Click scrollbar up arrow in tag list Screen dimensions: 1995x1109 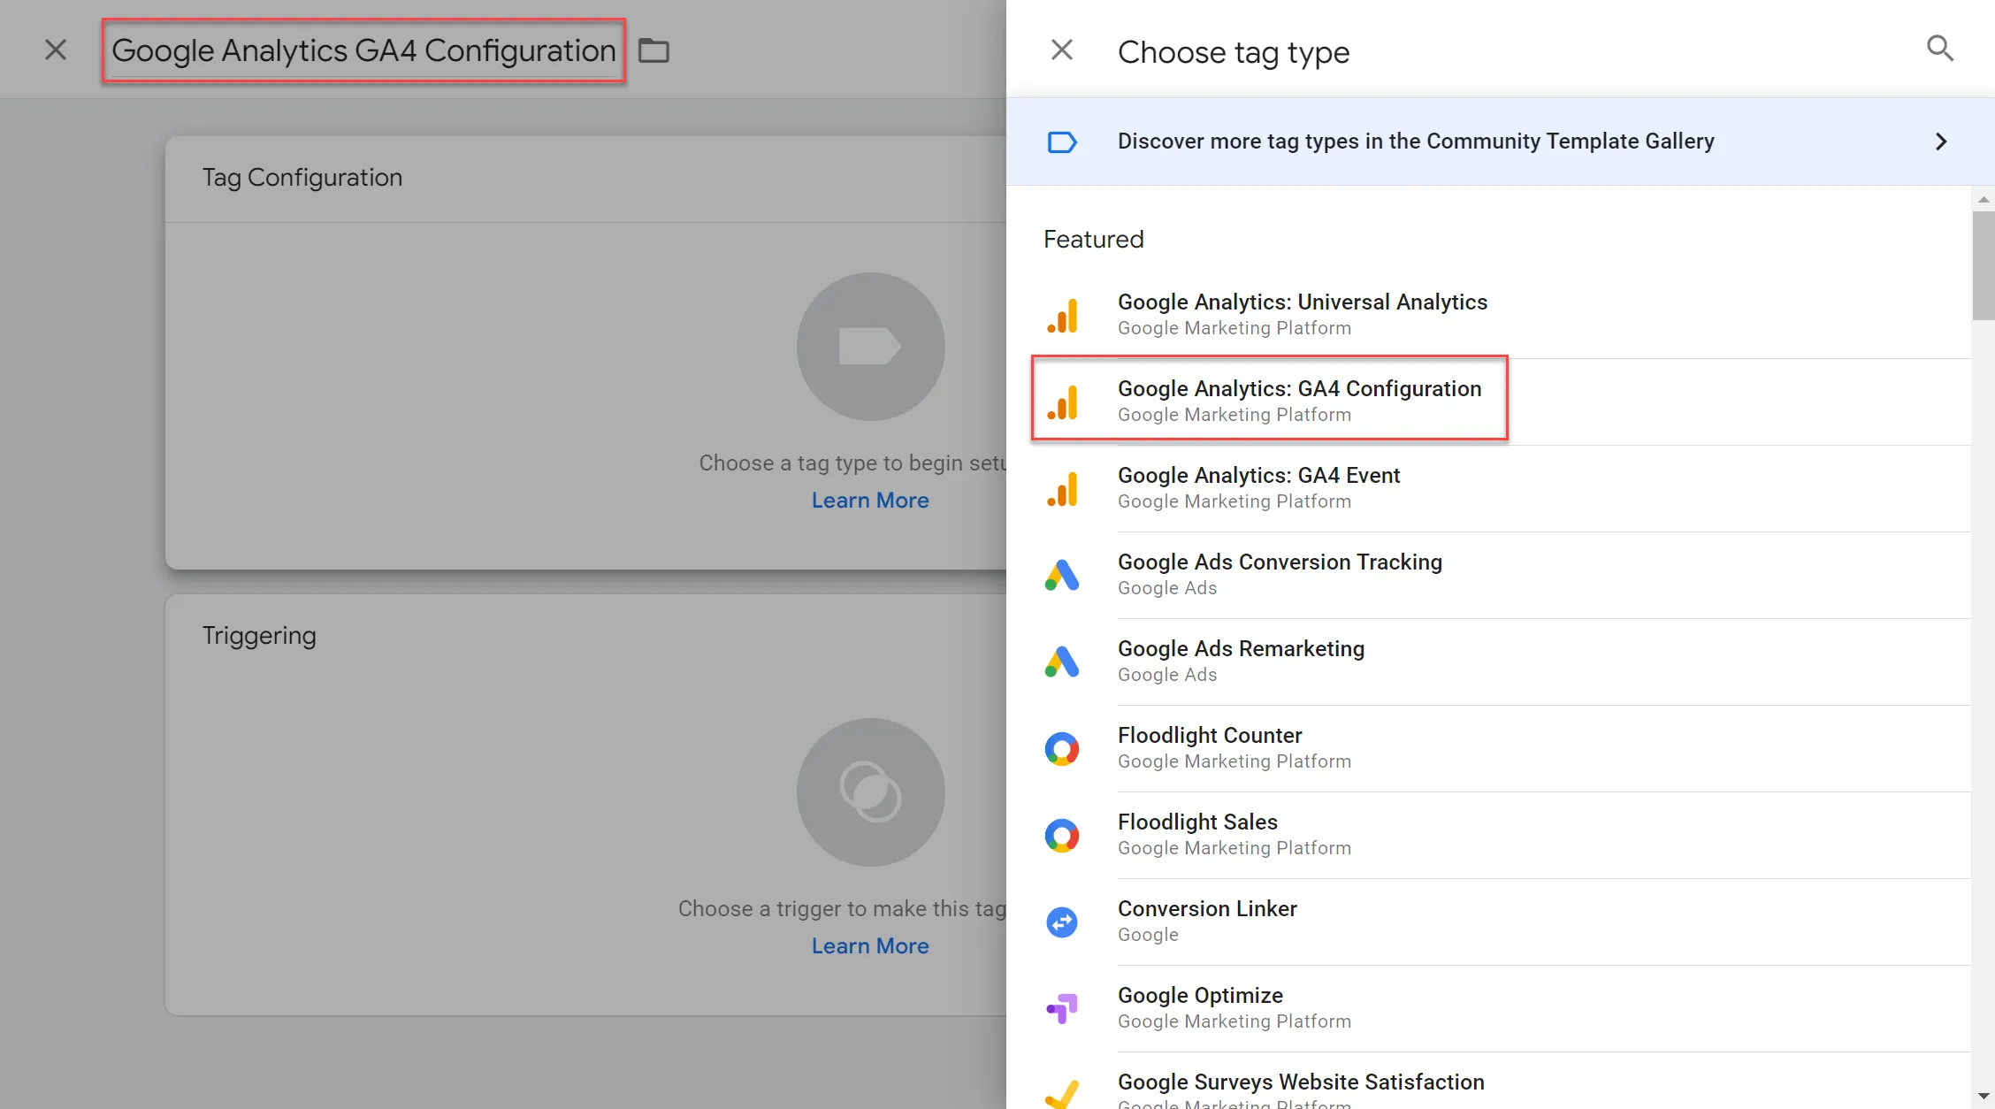point(1983,199)
